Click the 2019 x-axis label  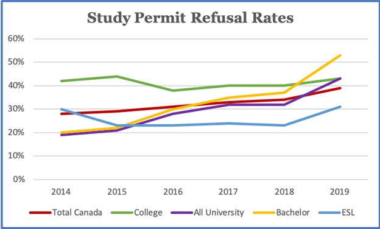point(340,192)
